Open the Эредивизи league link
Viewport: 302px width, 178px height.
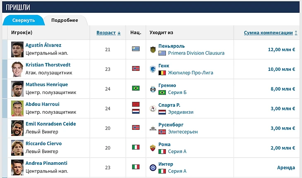[x=180, y=112]
